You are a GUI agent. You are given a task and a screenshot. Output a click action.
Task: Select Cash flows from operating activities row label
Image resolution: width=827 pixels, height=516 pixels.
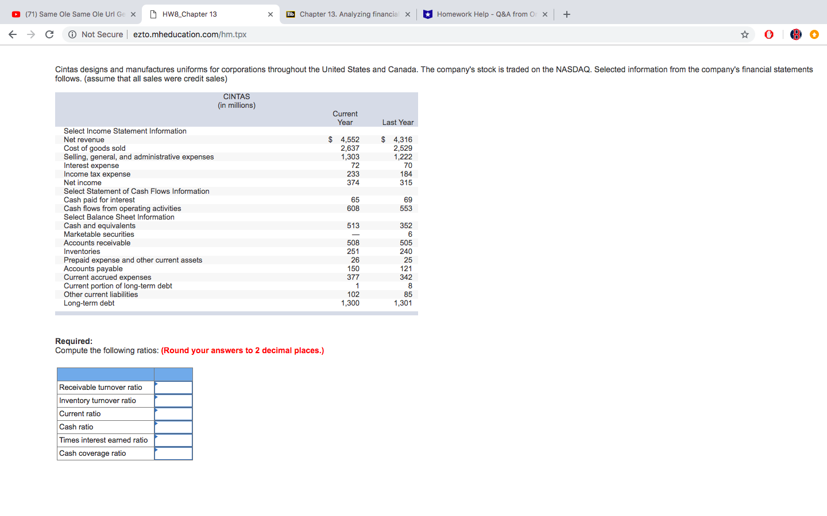122,209
